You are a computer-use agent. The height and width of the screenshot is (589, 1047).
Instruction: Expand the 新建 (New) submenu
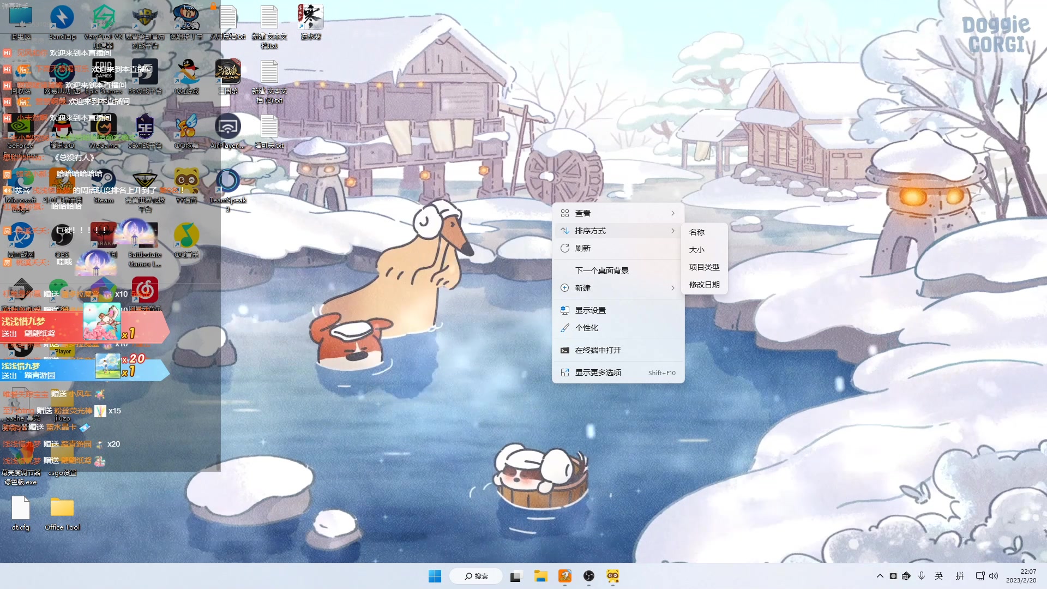pos(618,288)
